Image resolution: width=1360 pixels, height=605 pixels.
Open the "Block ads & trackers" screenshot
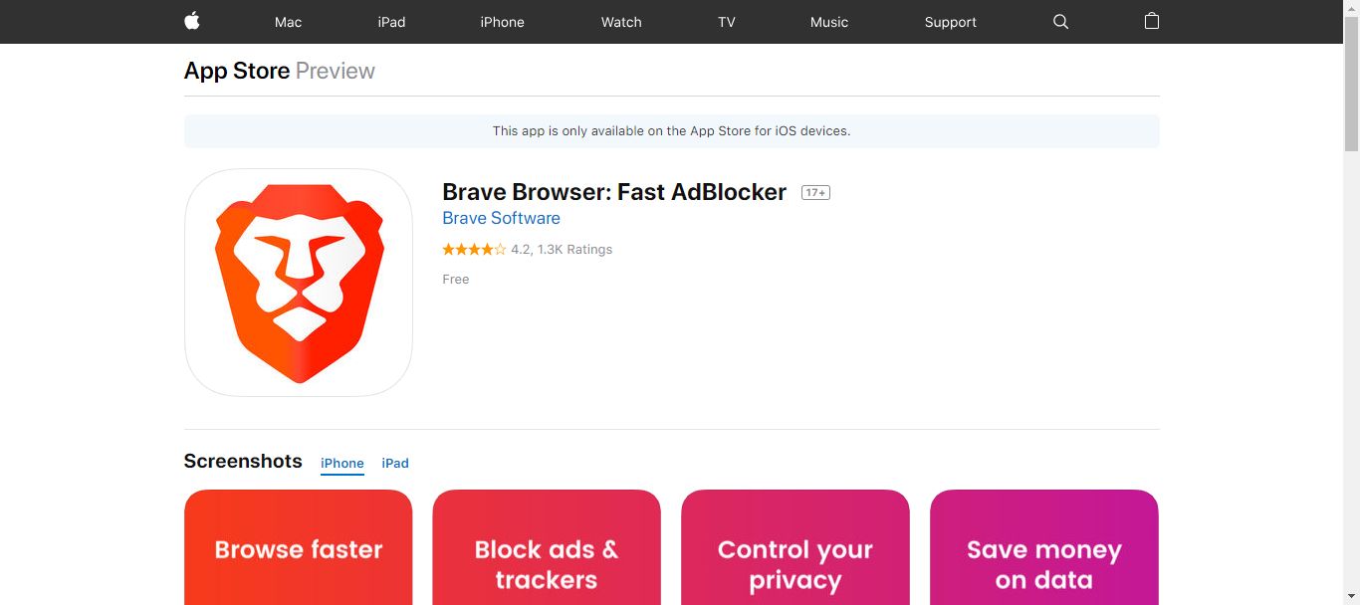click(547, 548)
